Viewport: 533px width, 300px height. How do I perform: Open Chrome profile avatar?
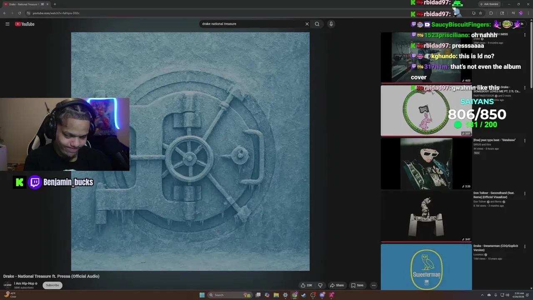[x=521, y=13]
